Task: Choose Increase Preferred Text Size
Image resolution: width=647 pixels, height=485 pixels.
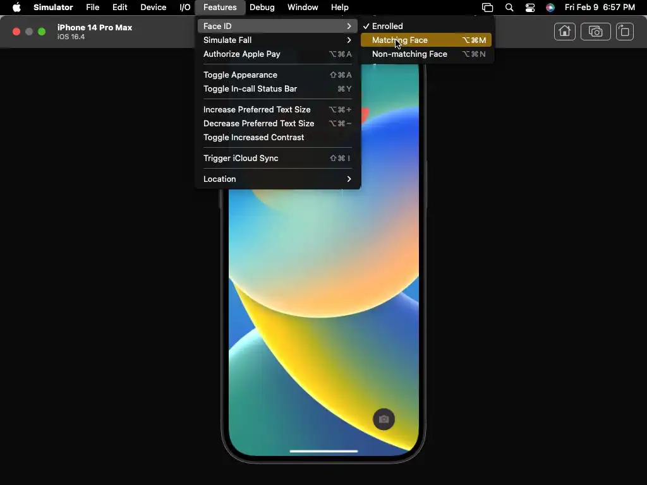Action: point(277,109)
